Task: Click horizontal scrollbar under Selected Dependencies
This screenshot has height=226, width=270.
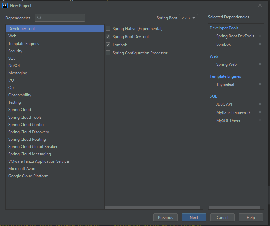Action: point(234,208)
